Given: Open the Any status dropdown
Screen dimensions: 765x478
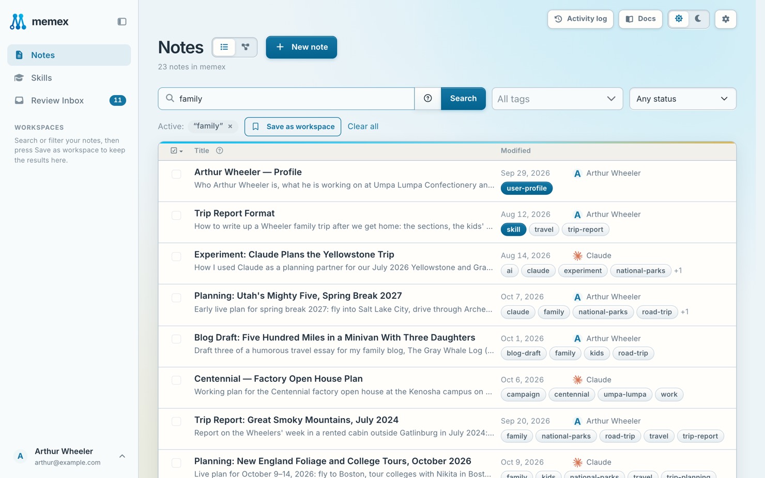Looking at the screenshot, I should (x=682, y=99).
